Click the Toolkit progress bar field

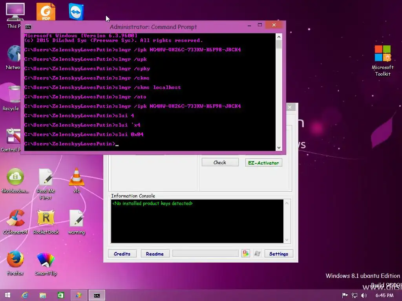[x=205, y=254]
